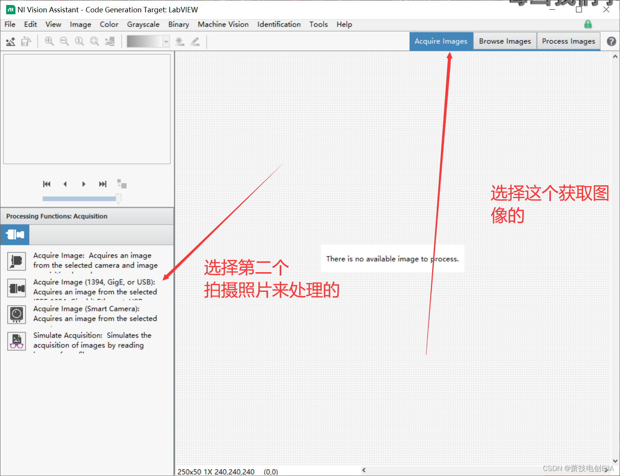Image resolution: width=620 pixels, height=476 pixels.
Task: Click the pencil edit toolbar icon
Action: (195, 41)
